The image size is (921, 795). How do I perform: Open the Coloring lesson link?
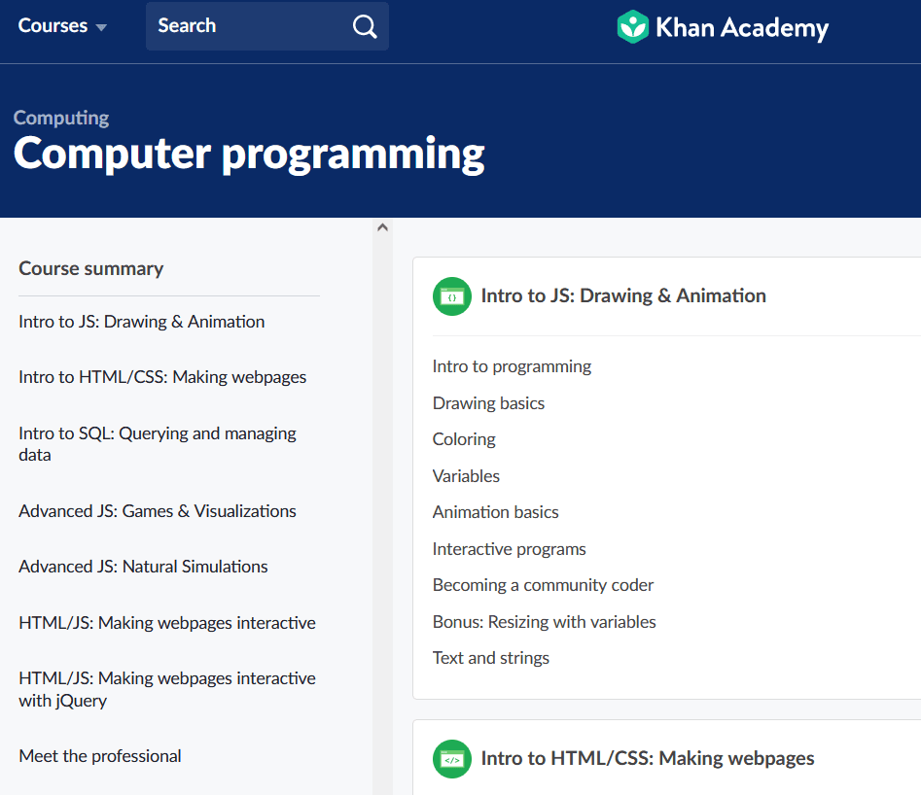[x=464, y=439]
